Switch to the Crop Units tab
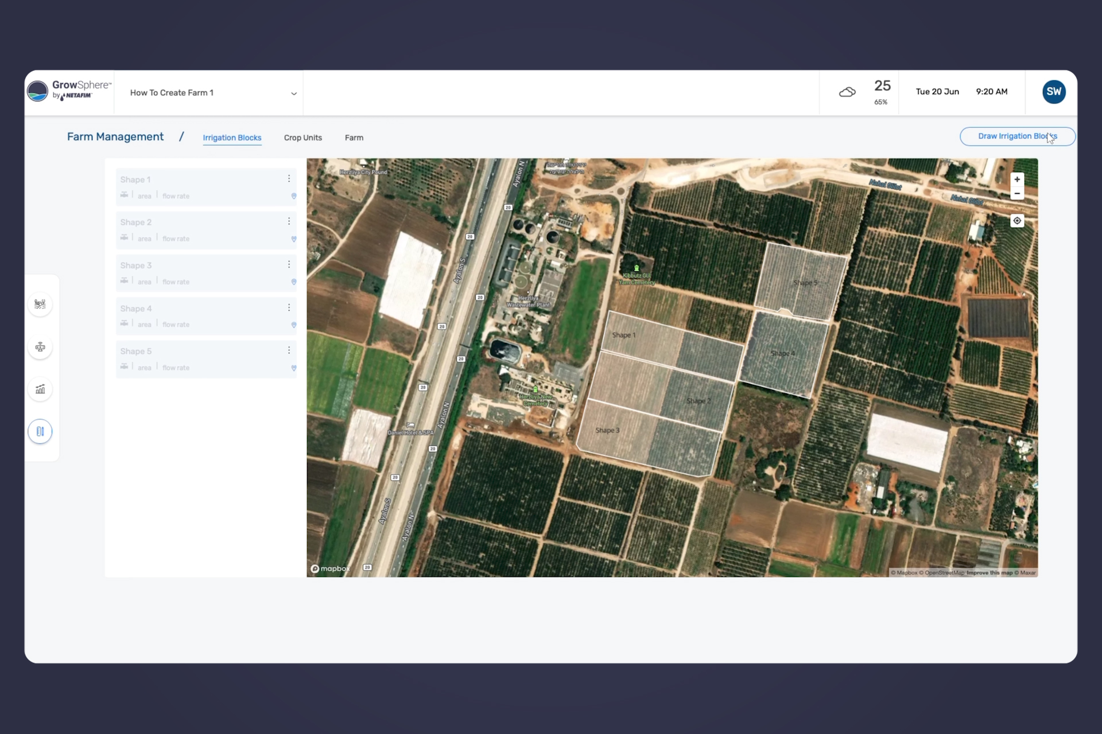This screenshot has height=734, width=1102. [302, 138]
